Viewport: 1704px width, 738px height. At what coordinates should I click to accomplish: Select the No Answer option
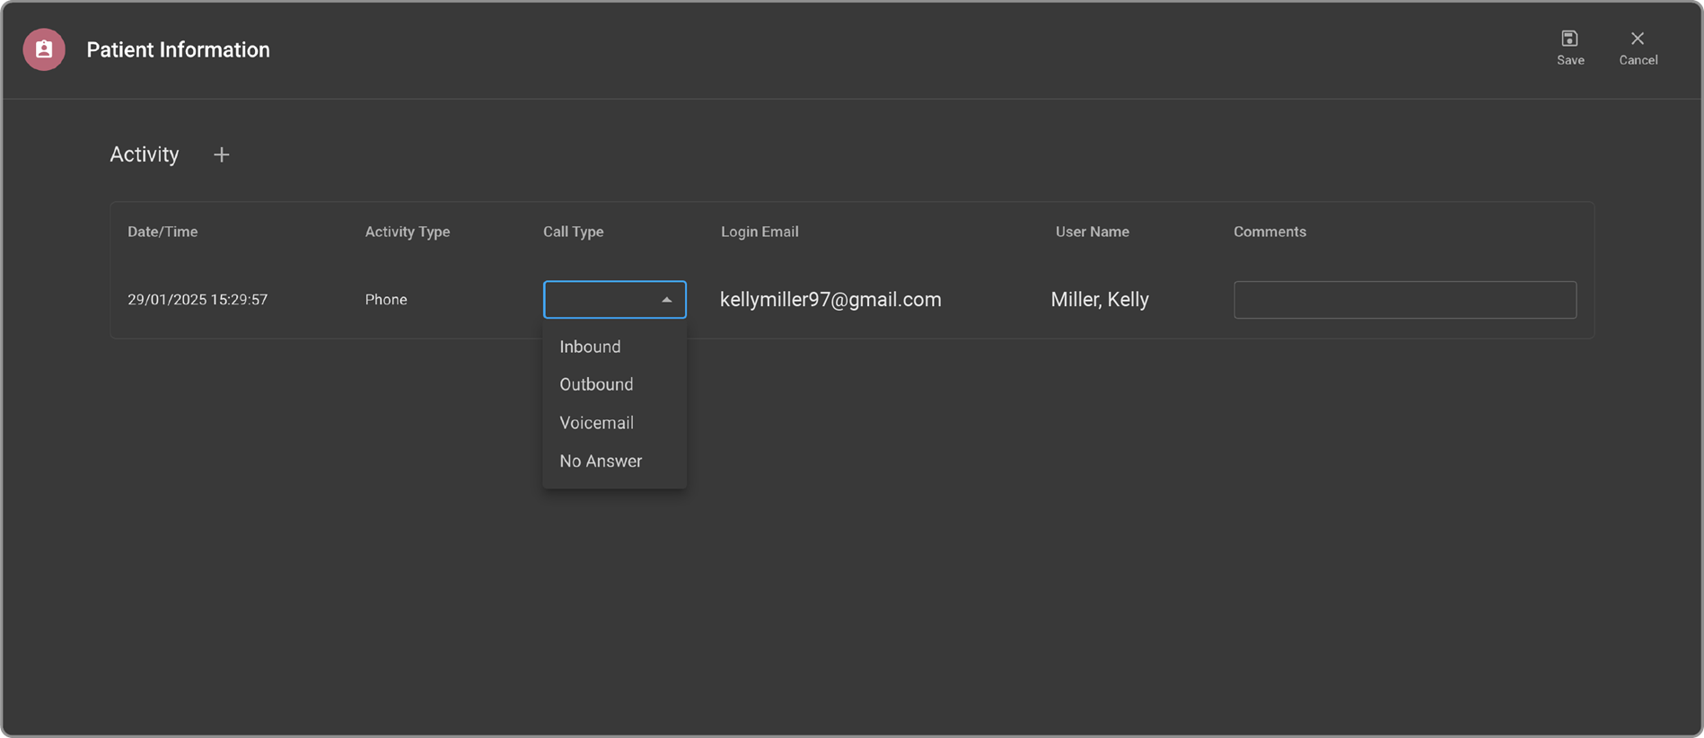tap(601, 461)
